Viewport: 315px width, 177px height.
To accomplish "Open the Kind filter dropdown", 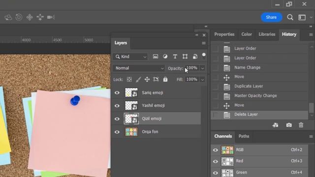I will 130,57.
